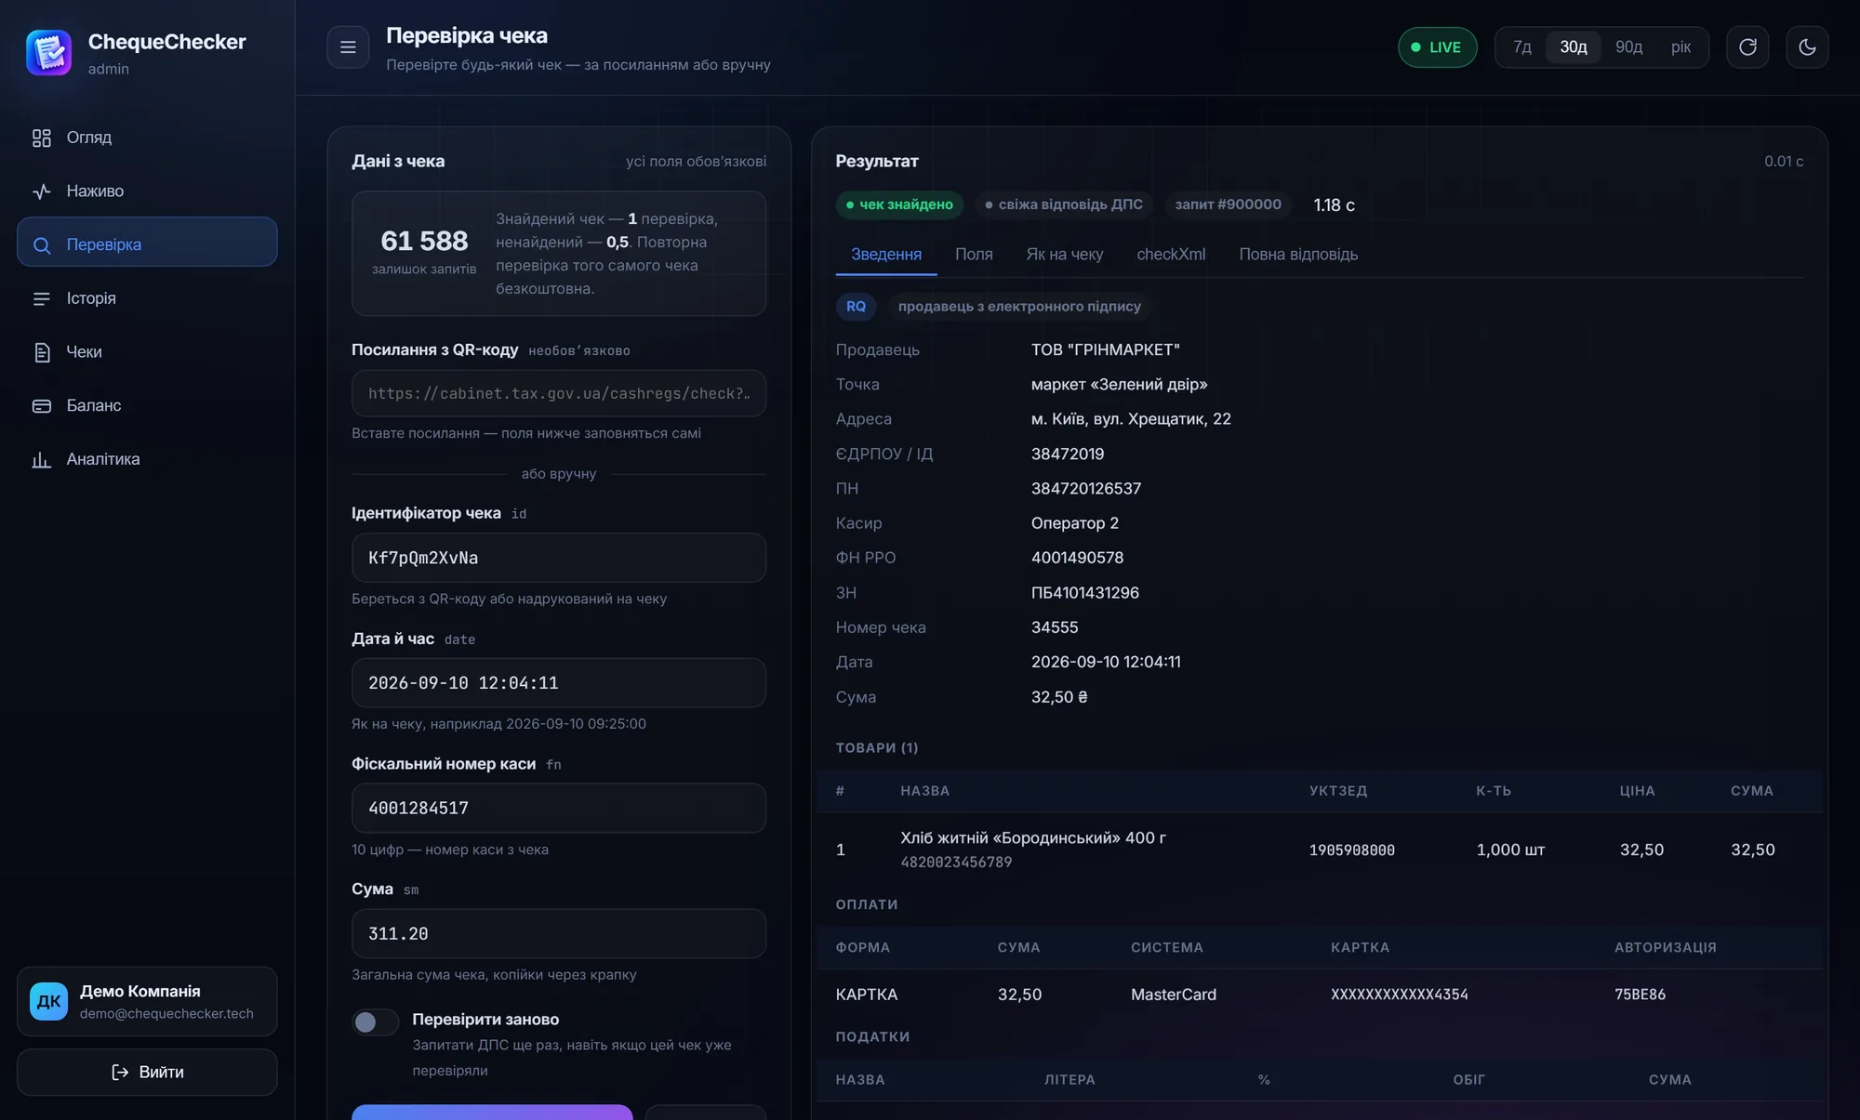Click the Вийти logout button
1860x1120 pixels.
(147, 1073)
